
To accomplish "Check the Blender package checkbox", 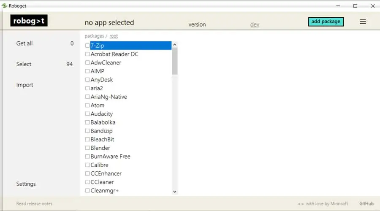I will pos(87,148).
